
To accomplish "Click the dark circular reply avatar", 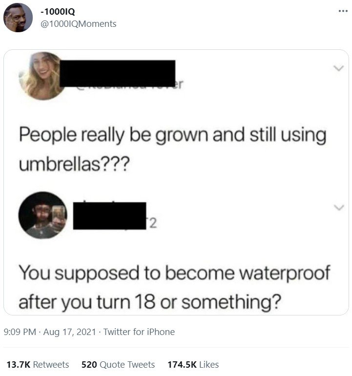I will 42,215.
